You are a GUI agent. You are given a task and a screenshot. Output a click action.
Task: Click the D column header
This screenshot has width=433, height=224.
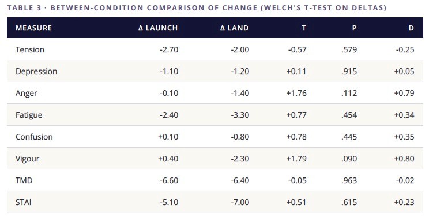pos(411,28)
